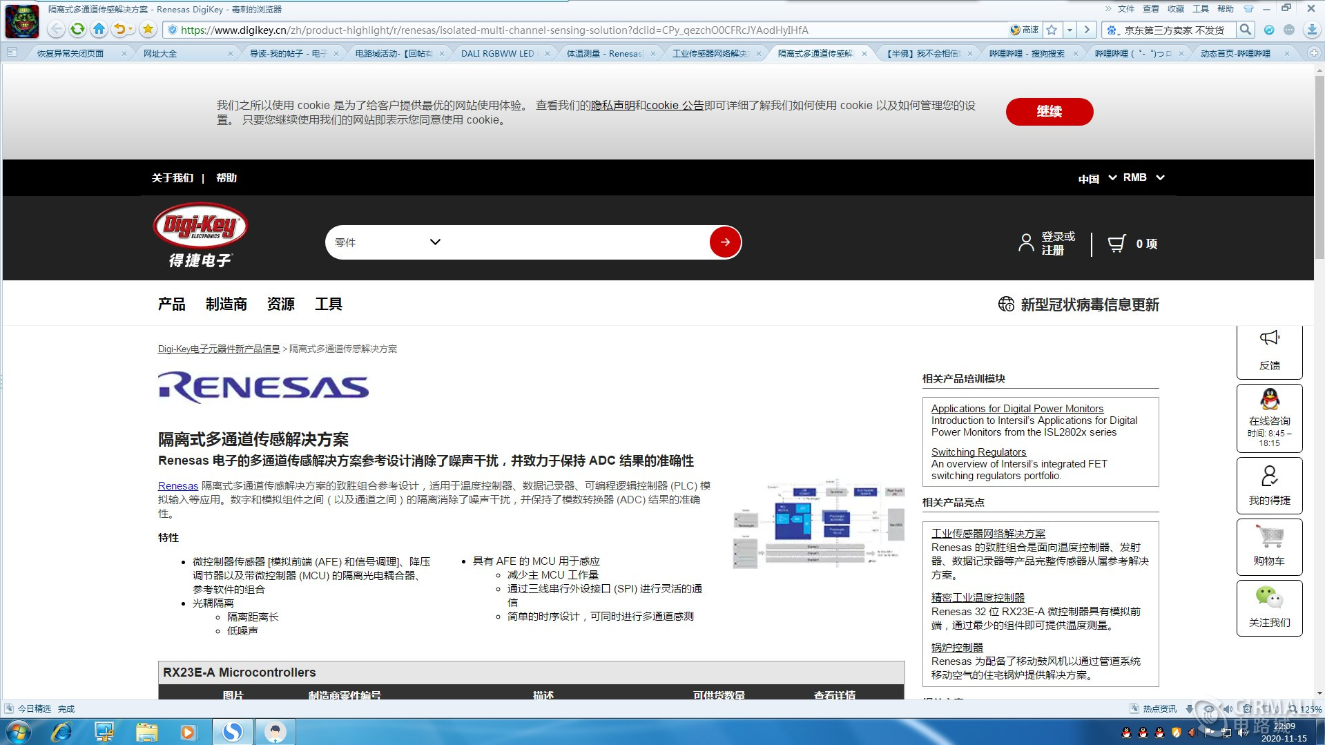Click 登录或注册
This screenshot has height=745, width=1325.
click(x=1058, y=243)
